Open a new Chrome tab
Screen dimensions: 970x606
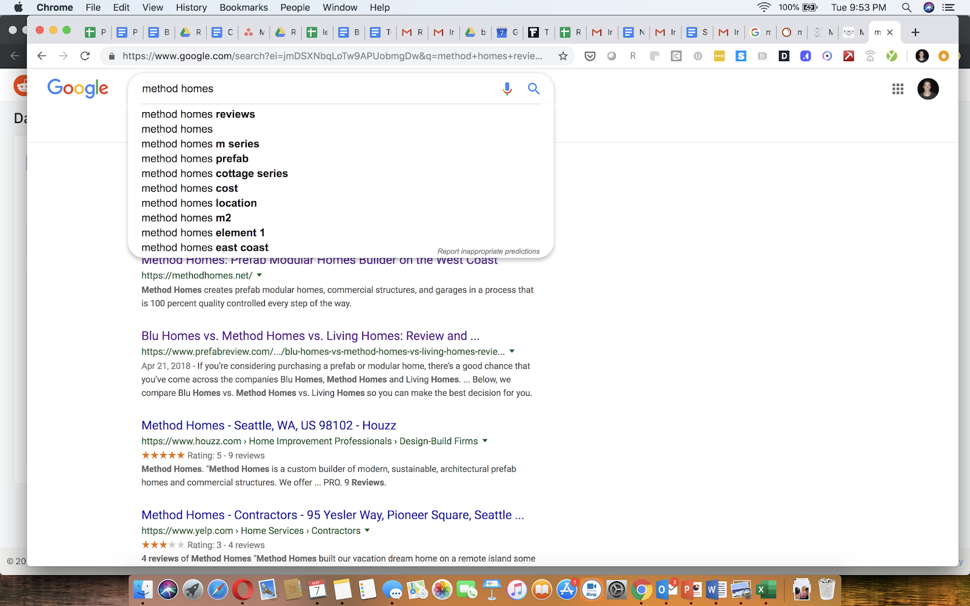pos(915,32)
